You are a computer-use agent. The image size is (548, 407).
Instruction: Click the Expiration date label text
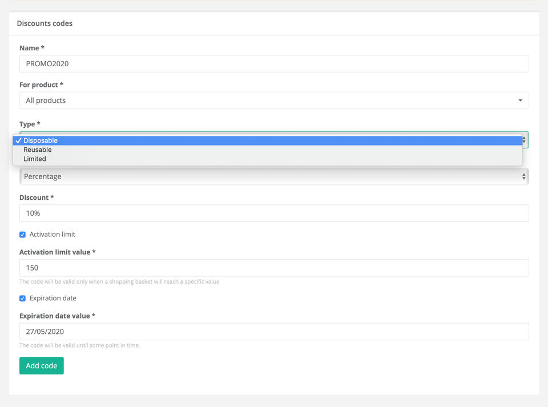[x=53, y=299]
